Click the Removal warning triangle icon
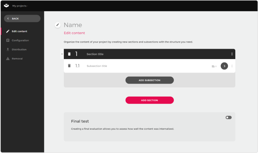 [x=8, y=58]
